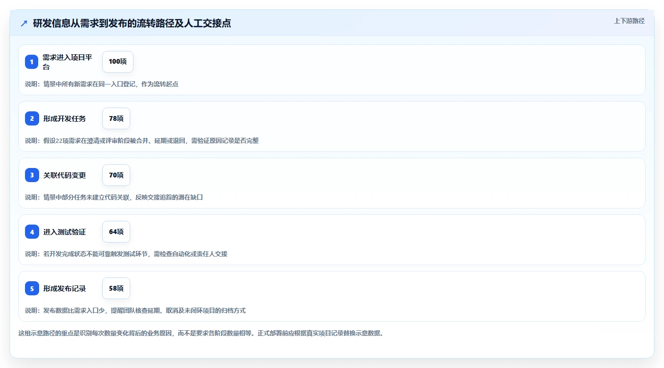
Task: Click the 100项 count chip
Action: (118, 62)
